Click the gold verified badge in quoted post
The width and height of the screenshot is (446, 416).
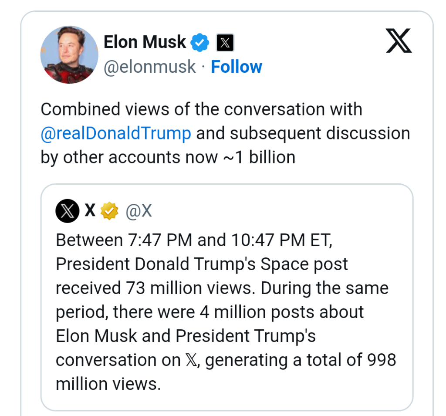(109, 211)
